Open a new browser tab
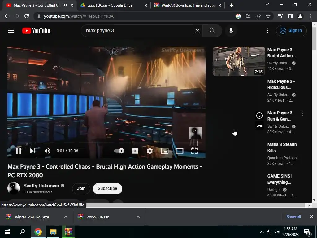Image resolution: width=317 pixels, height=238 pixels. click(x=232, y=5)
